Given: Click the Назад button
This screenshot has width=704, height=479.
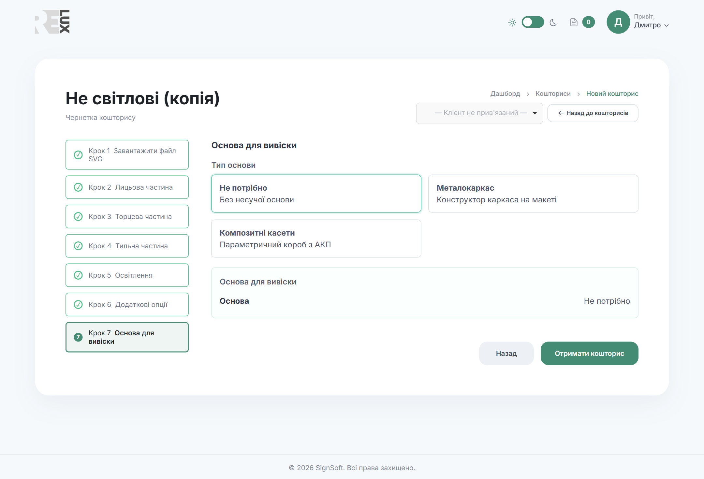Looking at the screenshot, I should click(506, 353).
